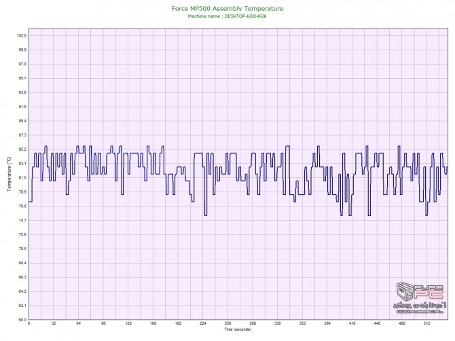The width and height of the screenshot is (455, 341).
Task: Select the 81.0 temperature axis label
Action: [22, 178]
